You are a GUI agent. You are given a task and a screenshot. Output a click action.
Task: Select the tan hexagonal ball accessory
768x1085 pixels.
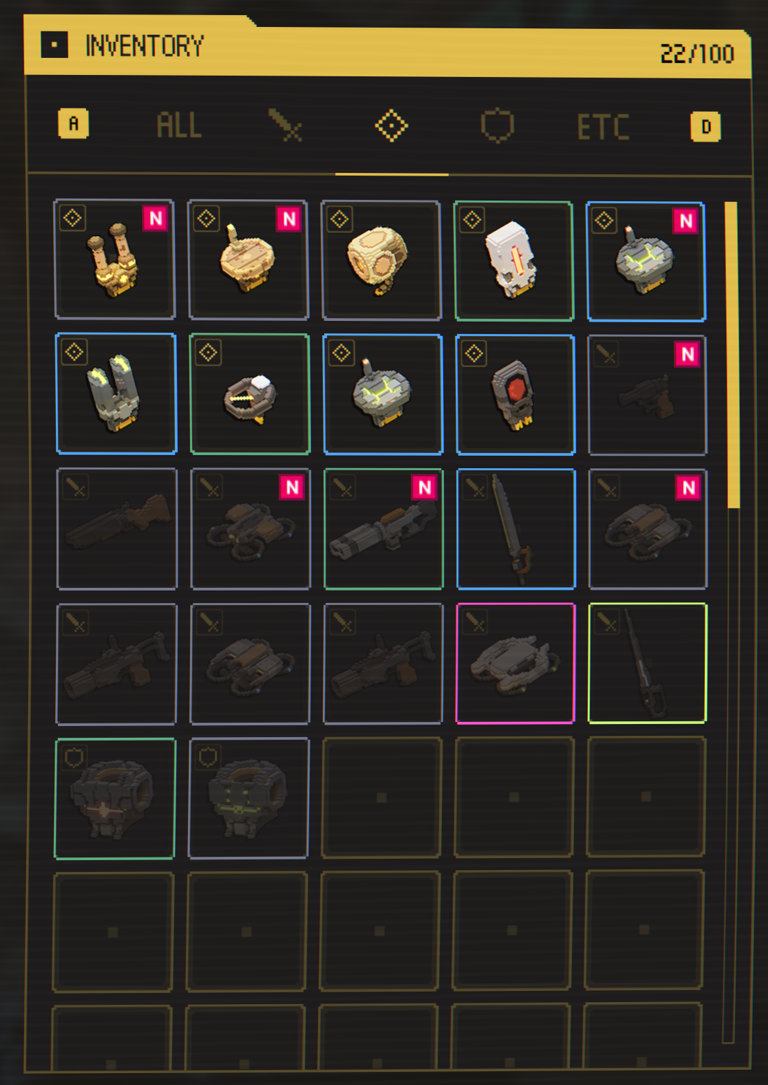pyautogui.click(x=381, y=260)
